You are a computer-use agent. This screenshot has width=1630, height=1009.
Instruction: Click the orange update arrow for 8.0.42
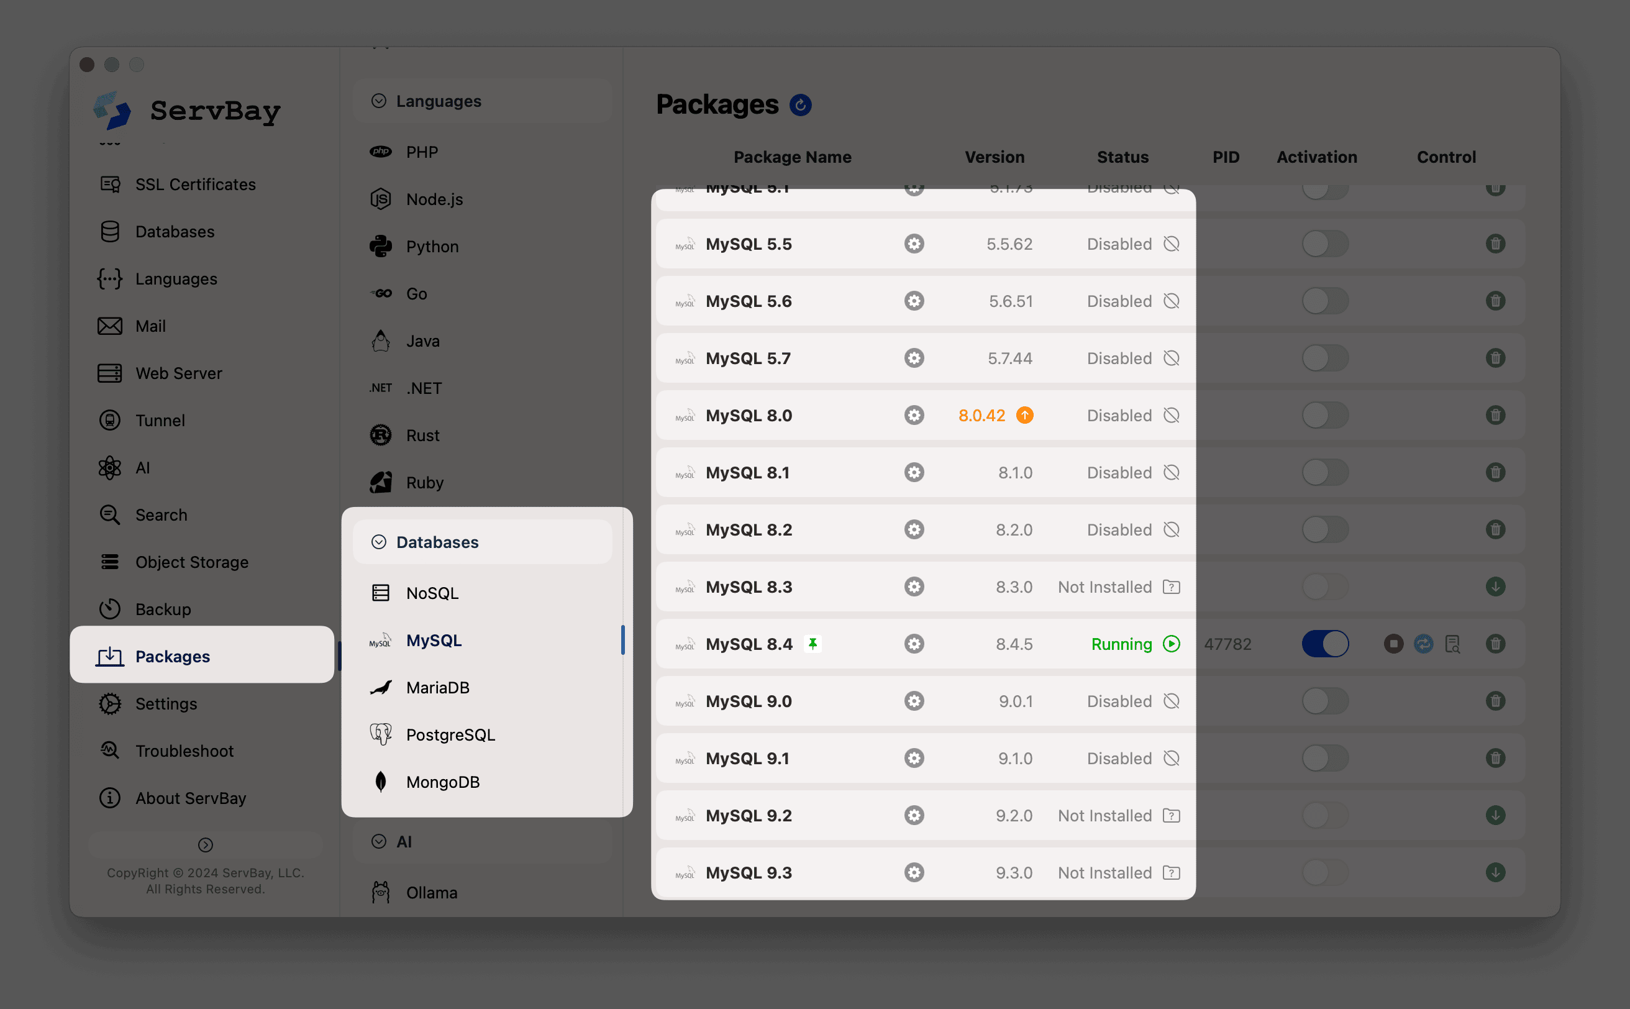(x=1025, y=415)
